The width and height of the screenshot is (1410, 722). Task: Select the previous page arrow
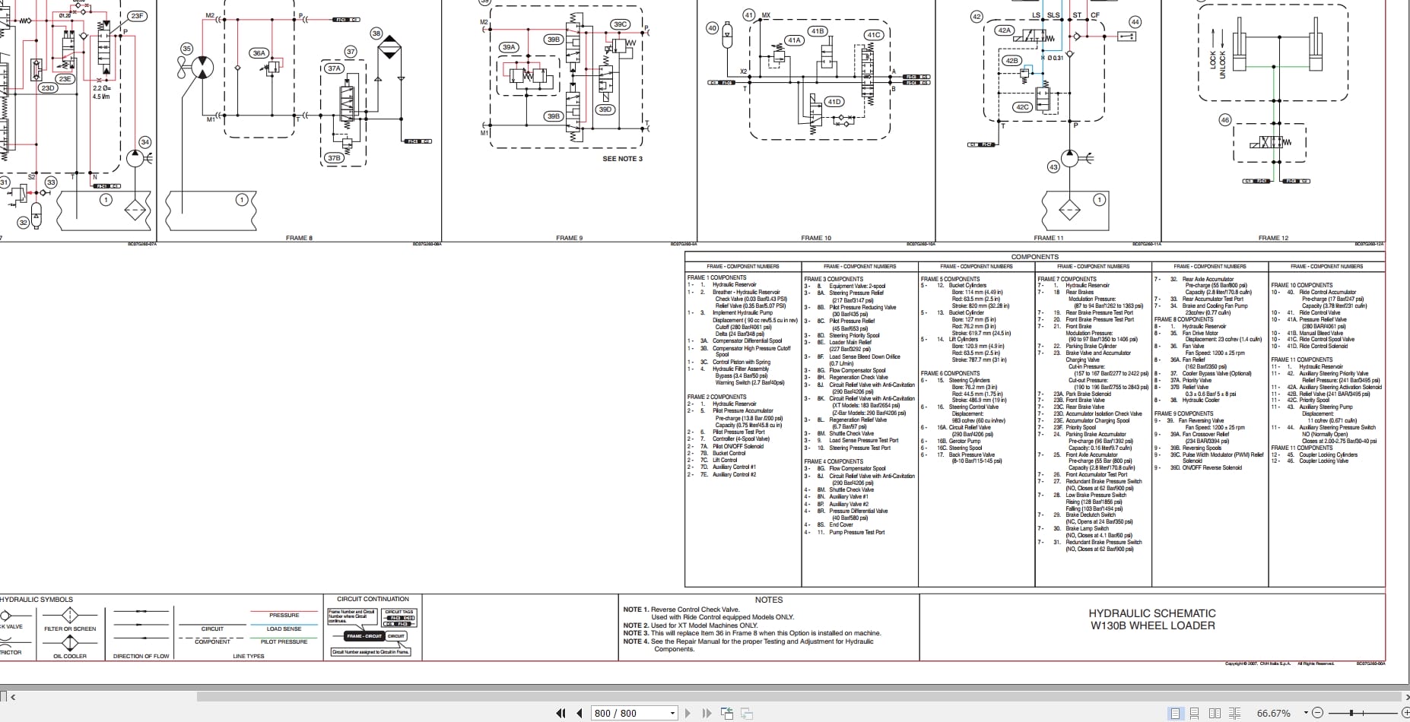580,713
